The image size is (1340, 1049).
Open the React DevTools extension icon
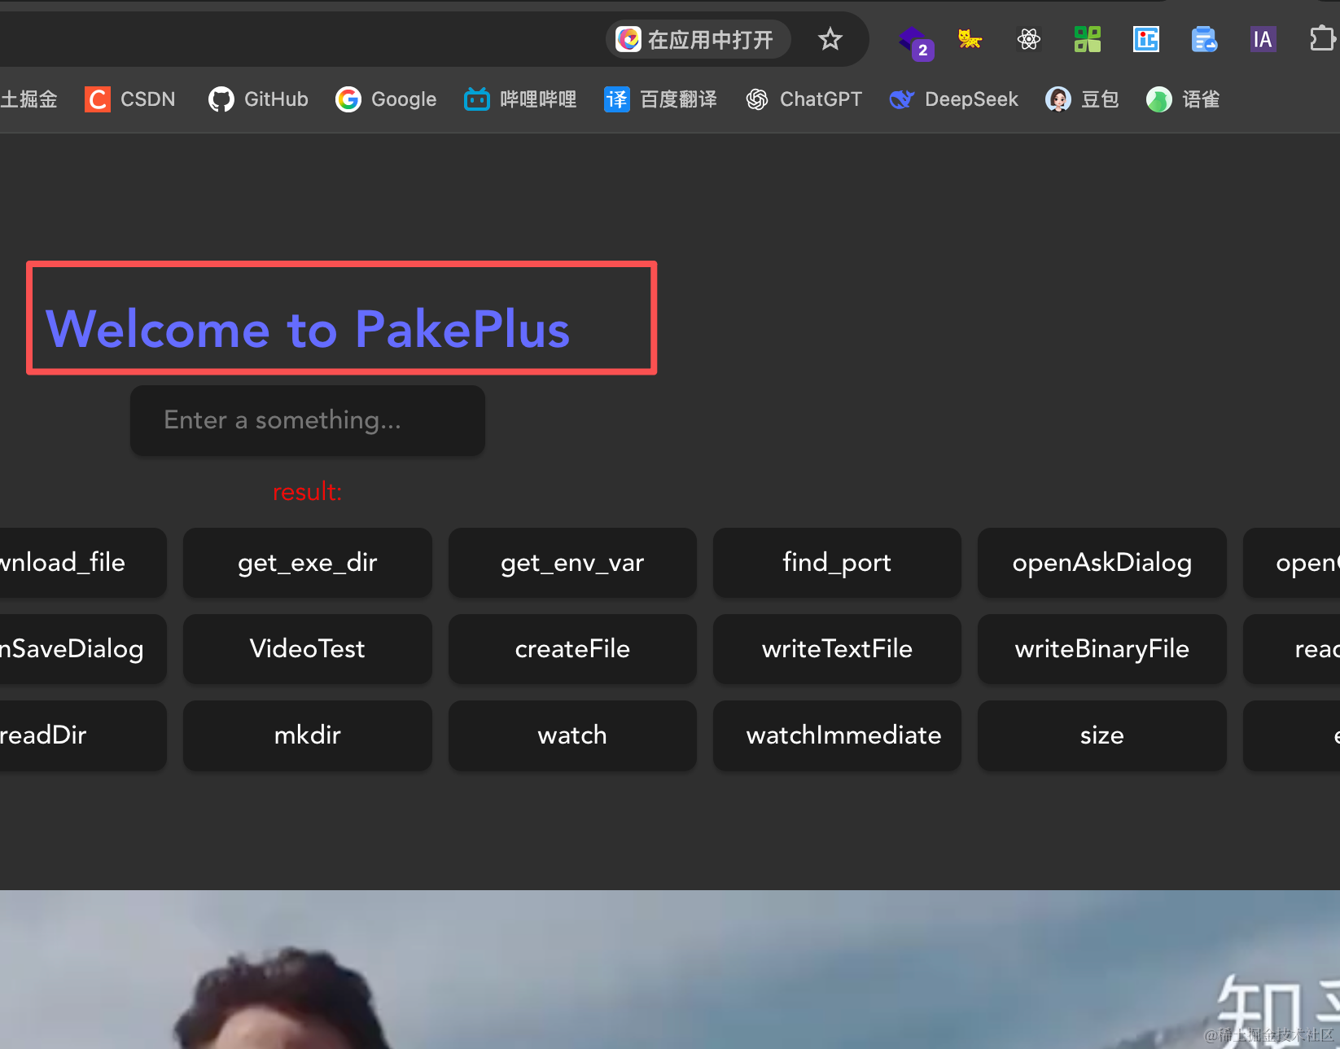click(x=1029, y=39)
